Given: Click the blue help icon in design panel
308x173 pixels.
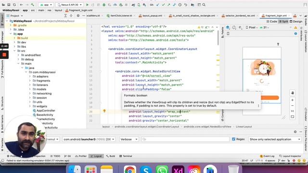Looking at the screenshot, I should (x=295, y=34).
